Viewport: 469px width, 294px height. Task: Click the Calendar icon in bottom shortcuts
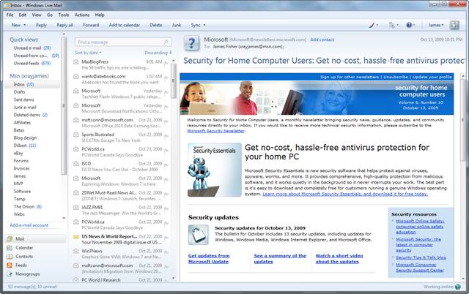click(10, 248)
